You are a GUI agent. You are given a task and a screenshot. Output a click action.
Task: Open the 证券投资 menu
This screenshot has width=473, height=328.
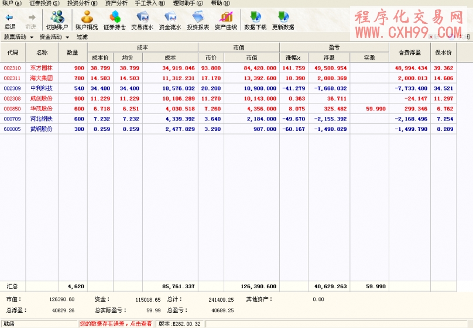pyautogui.click(x=44, y=4)
